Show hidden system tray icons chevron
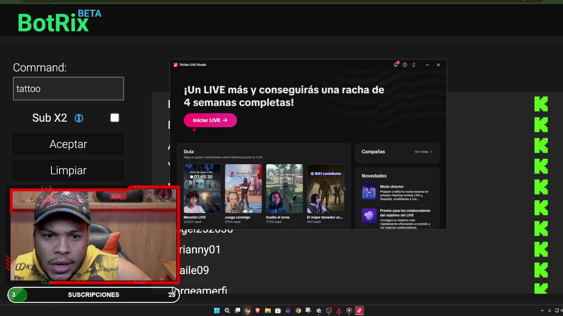 [x=542, y=310]
